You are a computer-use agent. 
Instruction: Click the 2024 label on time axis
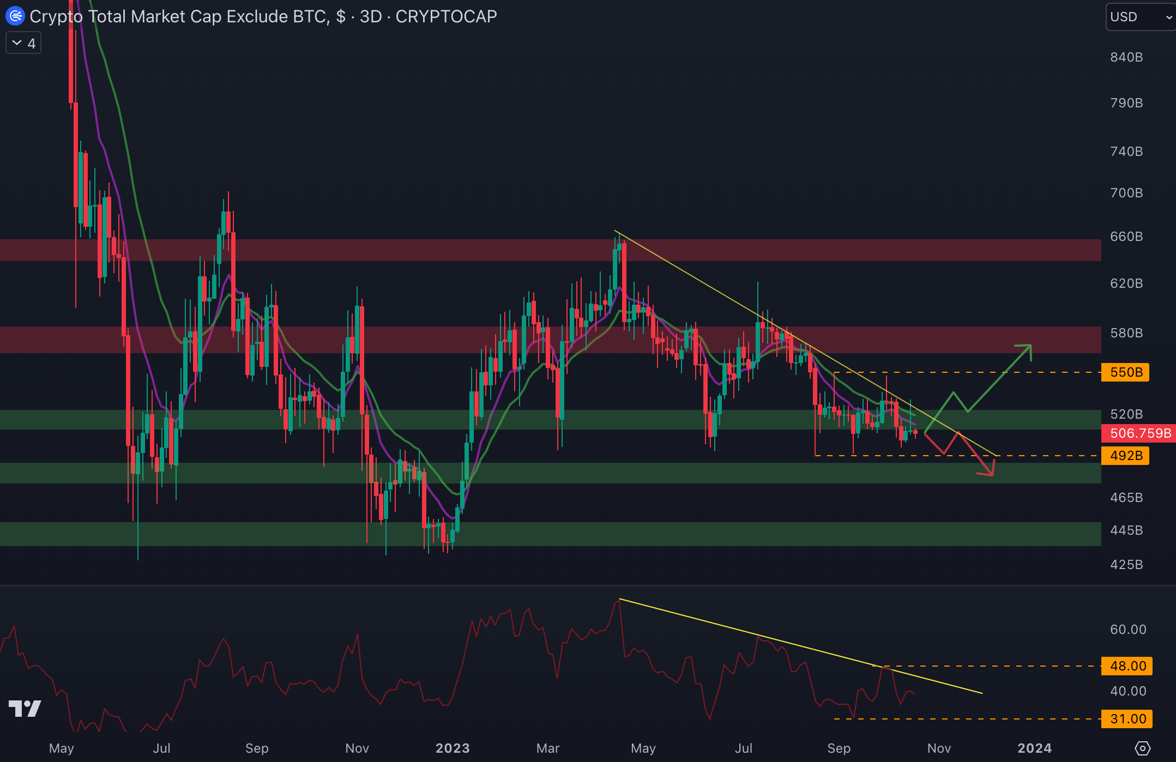click(x=1034, y=748)
